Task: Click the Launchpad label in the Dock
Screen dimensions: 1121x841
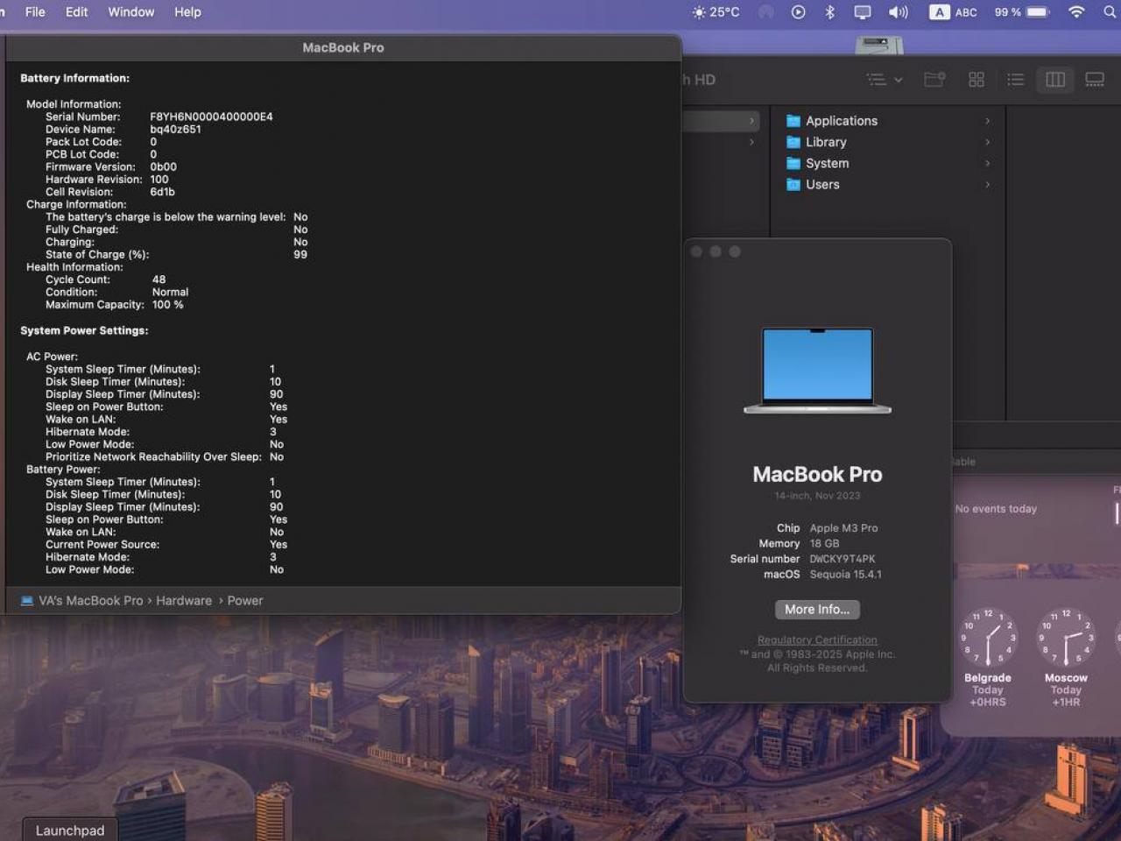Action: 70,830
